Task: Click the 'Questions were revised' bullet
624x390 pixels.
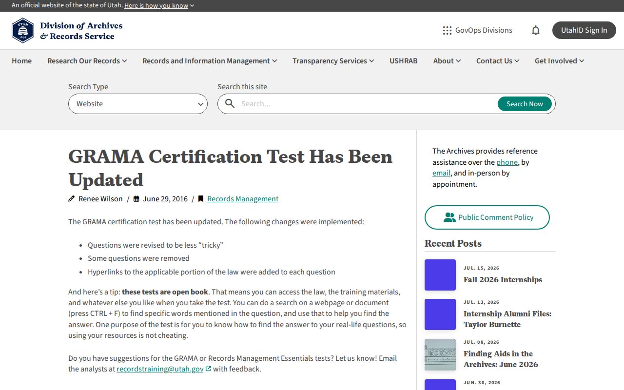Action: pos(155,245)
